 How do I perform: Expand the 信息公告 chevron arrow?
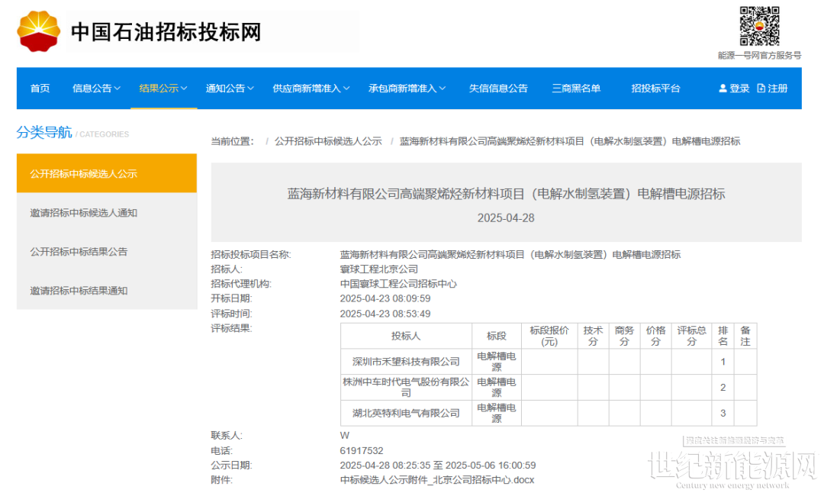pyautogui.click(x=117, y=89)
